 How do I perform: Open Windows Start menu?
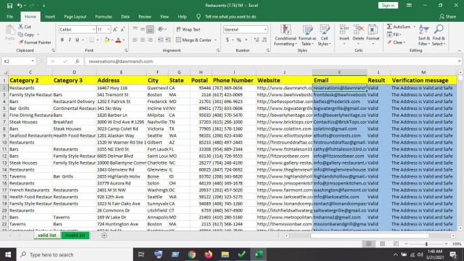8,254
